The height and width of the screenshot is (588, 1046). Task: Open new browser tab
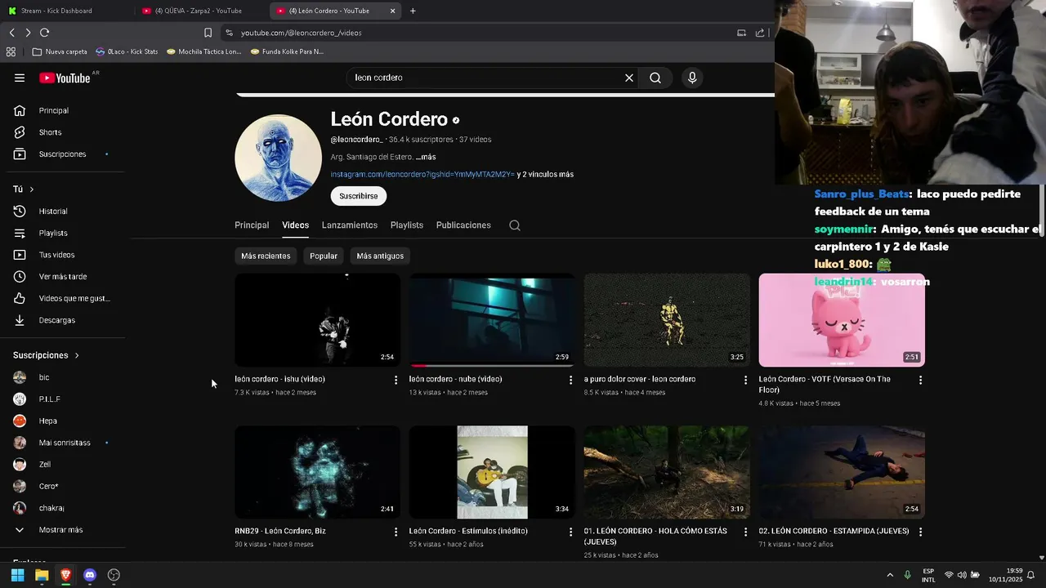(x=413, y=11)
